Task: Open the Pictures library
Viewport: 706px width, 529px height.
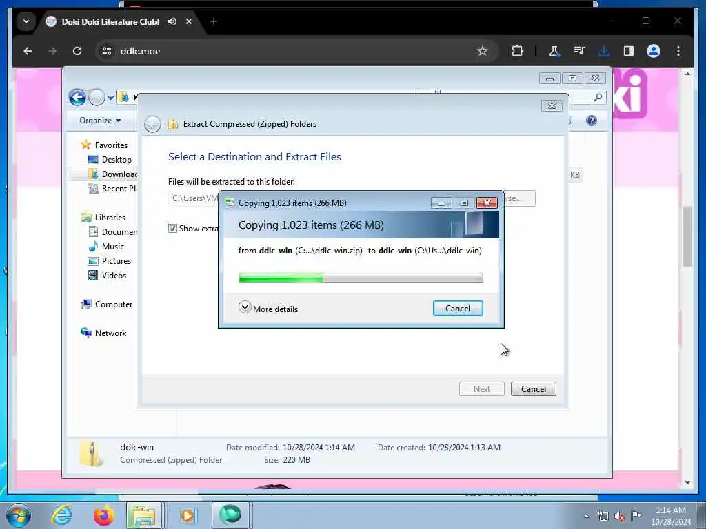Action: tap(110, 261)
